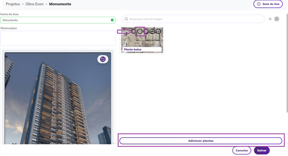Click the image name search field

[x=193, y=19]
